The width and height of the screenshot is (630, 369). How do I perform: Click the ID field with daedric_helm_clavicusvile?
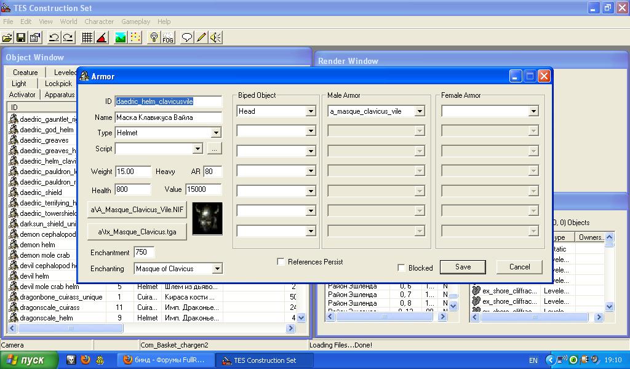[x=168, y=101]
